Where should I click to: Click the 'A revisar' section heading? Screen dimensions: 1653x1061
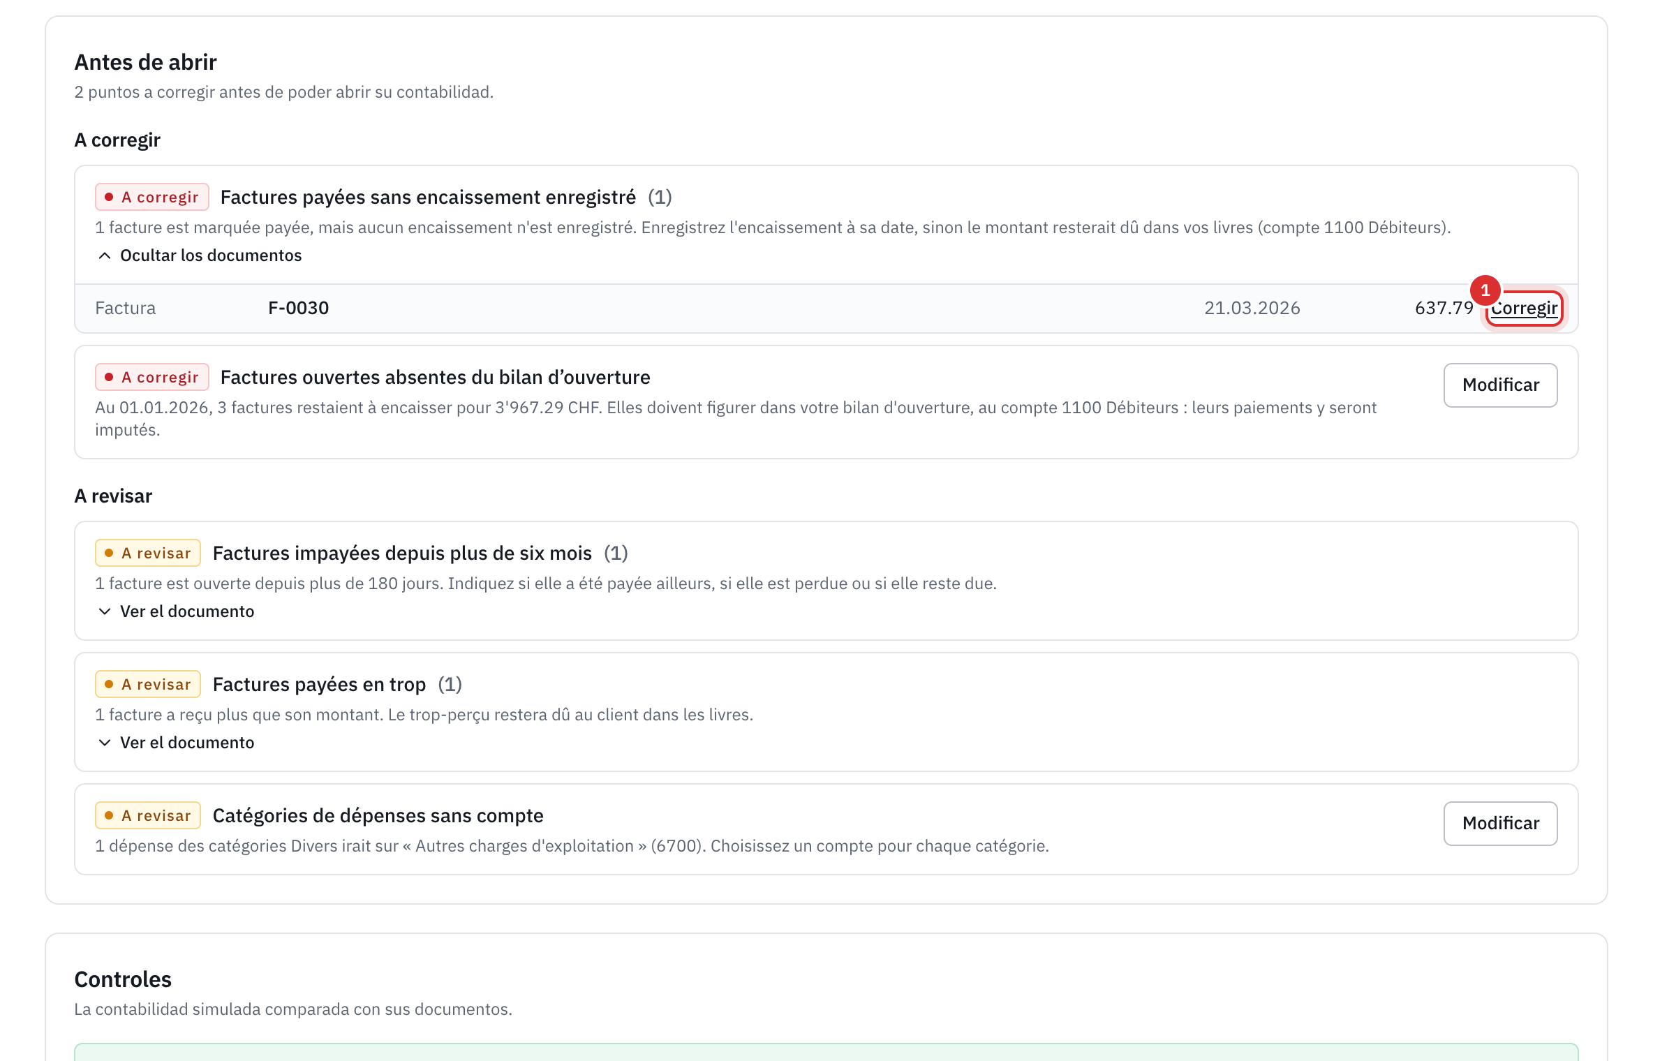tap(113, 496)
